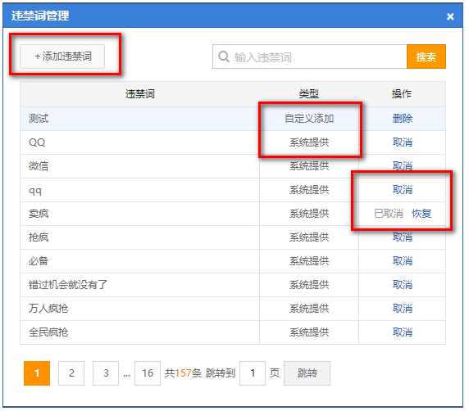This screenshot has height=411, width=469.
Task: Click 取消 for the QQ row
Action: pyautogui.click(x=403, y=142)
